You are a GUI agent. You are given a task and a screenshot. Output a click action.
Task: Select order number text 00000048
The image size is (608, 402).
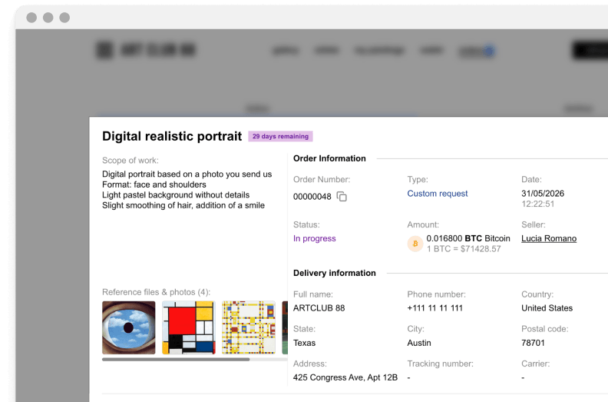pos(312,197)
